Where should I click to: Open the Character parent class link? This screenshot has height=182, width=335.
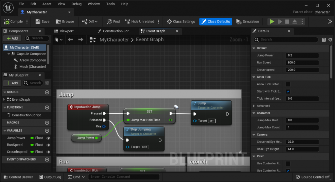coord(322,12)
